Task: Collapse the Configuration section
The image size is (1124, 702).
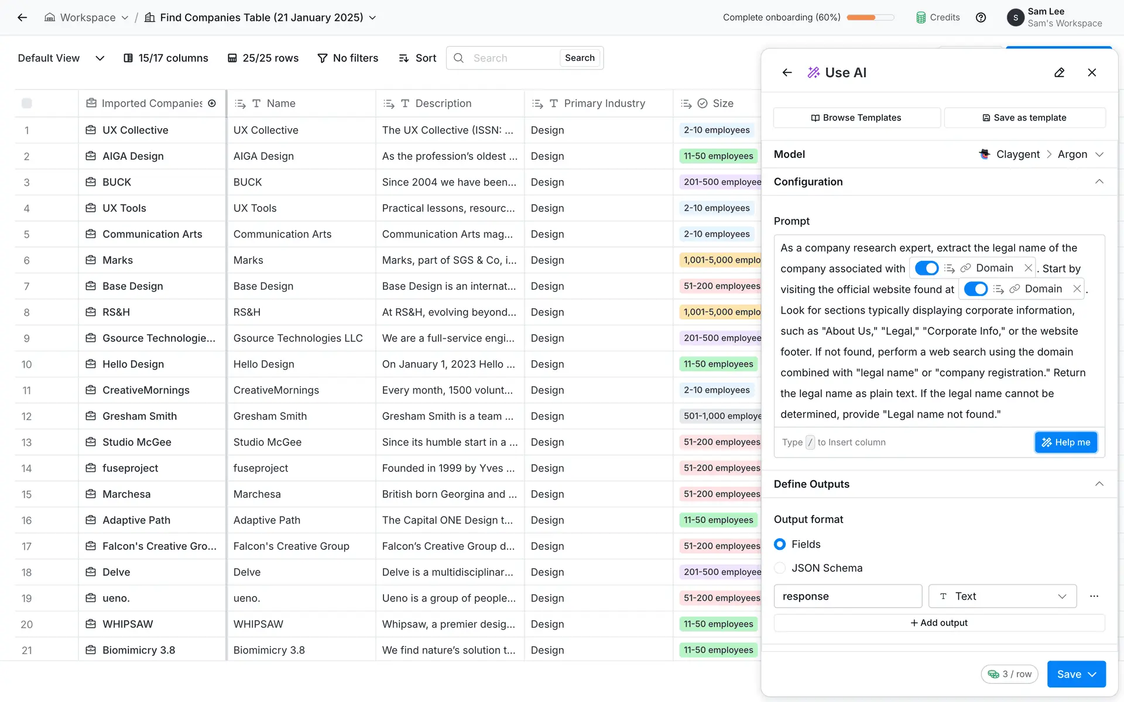Action: coord(1099,182)
